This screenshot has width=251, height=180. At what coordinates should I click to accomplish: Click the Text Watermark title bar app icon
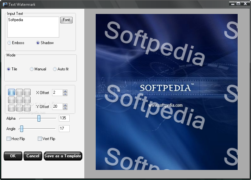[5, 4]
